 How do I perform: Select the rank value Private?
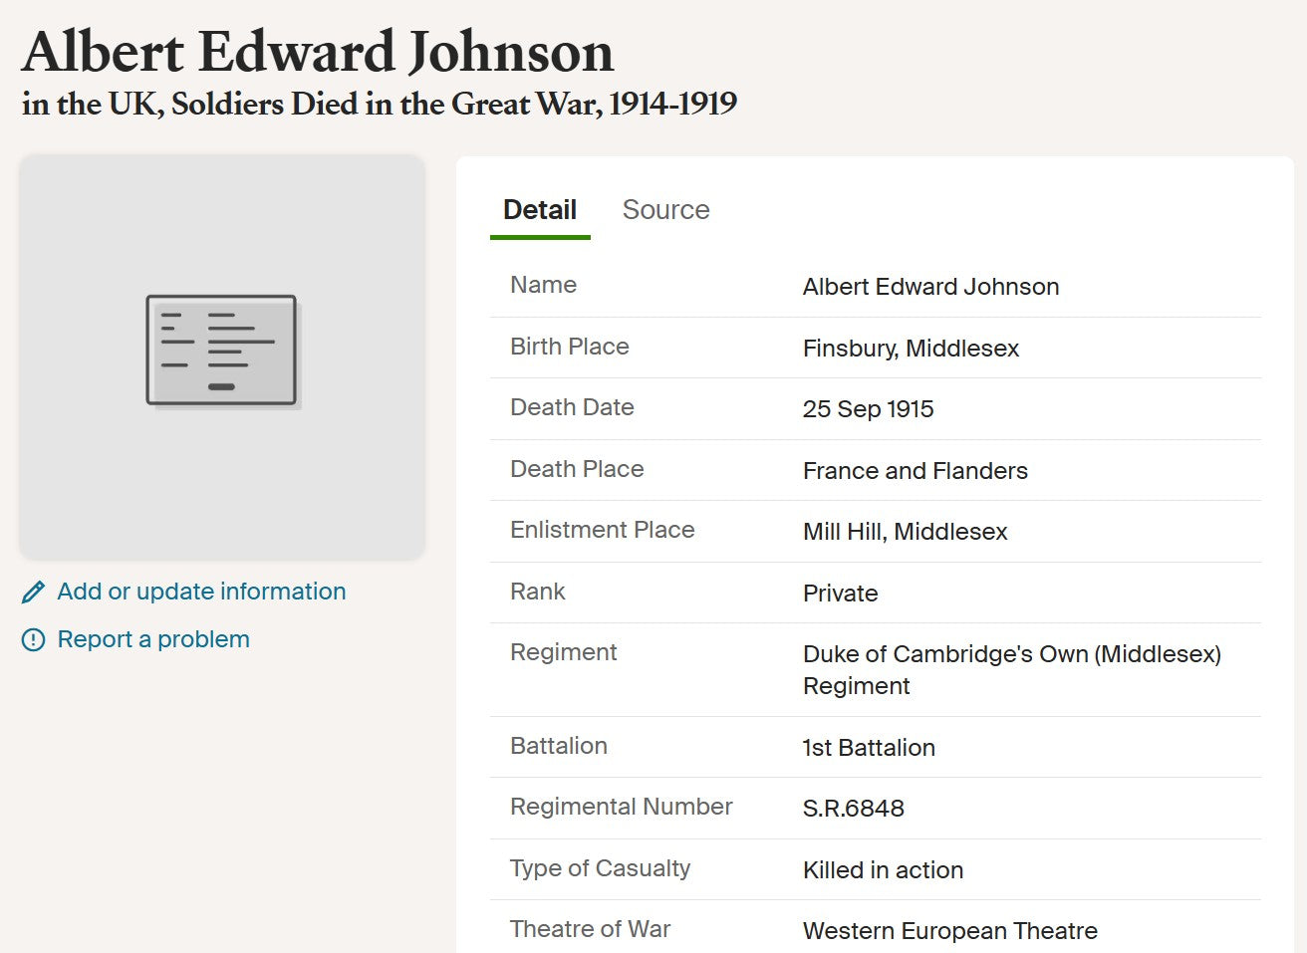[x=840, y=594]
